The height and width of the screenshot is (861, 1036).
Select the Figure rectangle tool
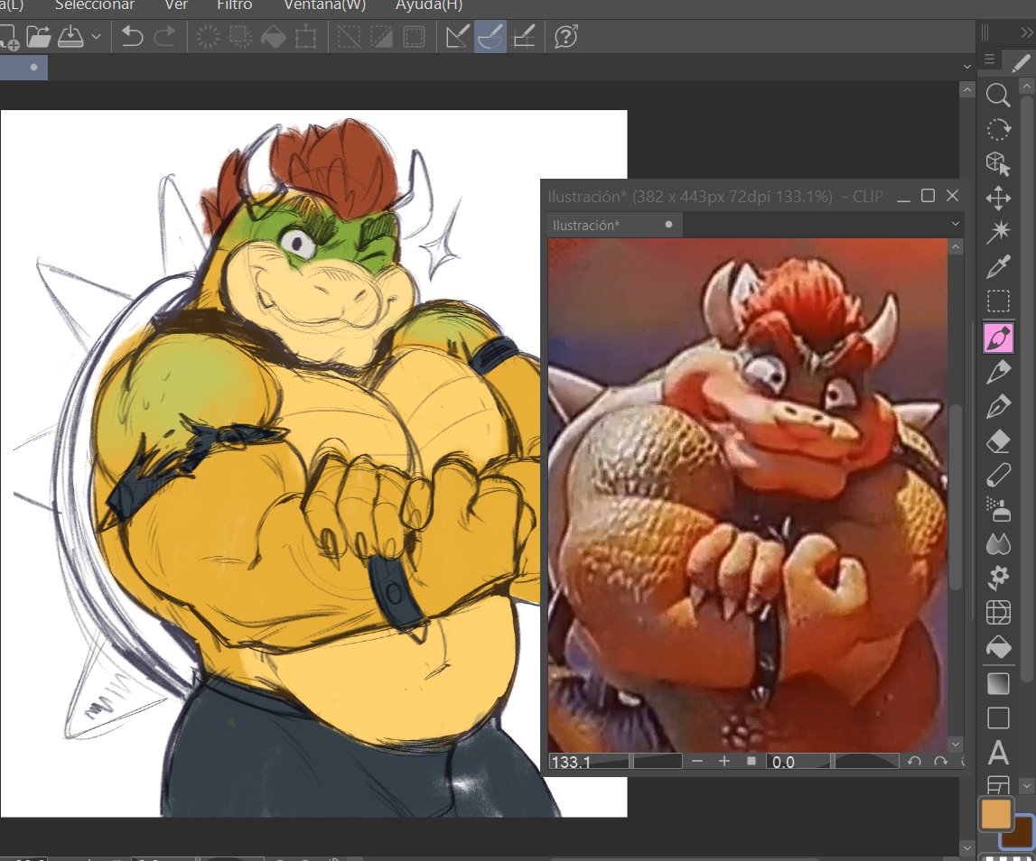pyautogui.click(x=998, y=717)
